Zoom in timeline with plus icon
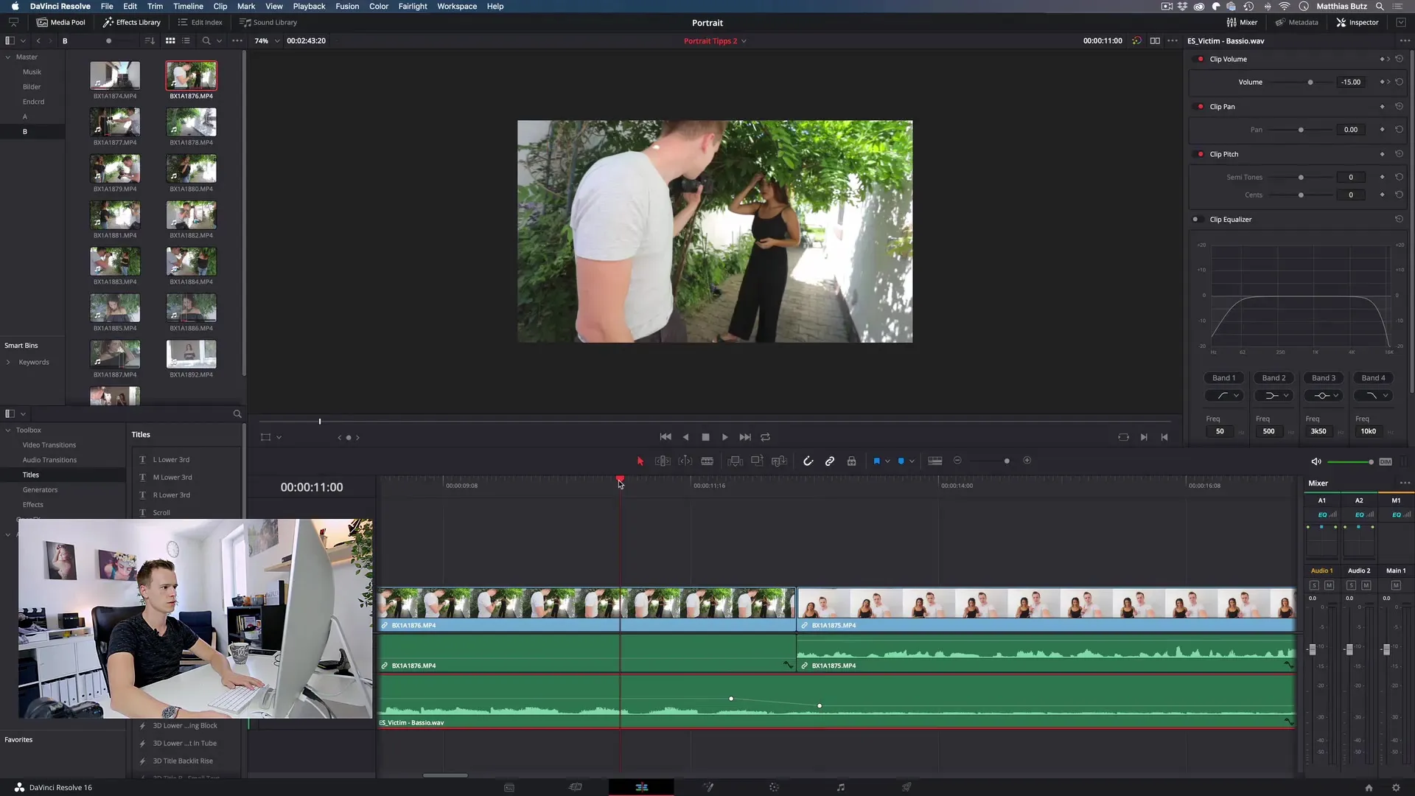Image resolution: width=1415 pixels, height=796 pixels. 1027,461
